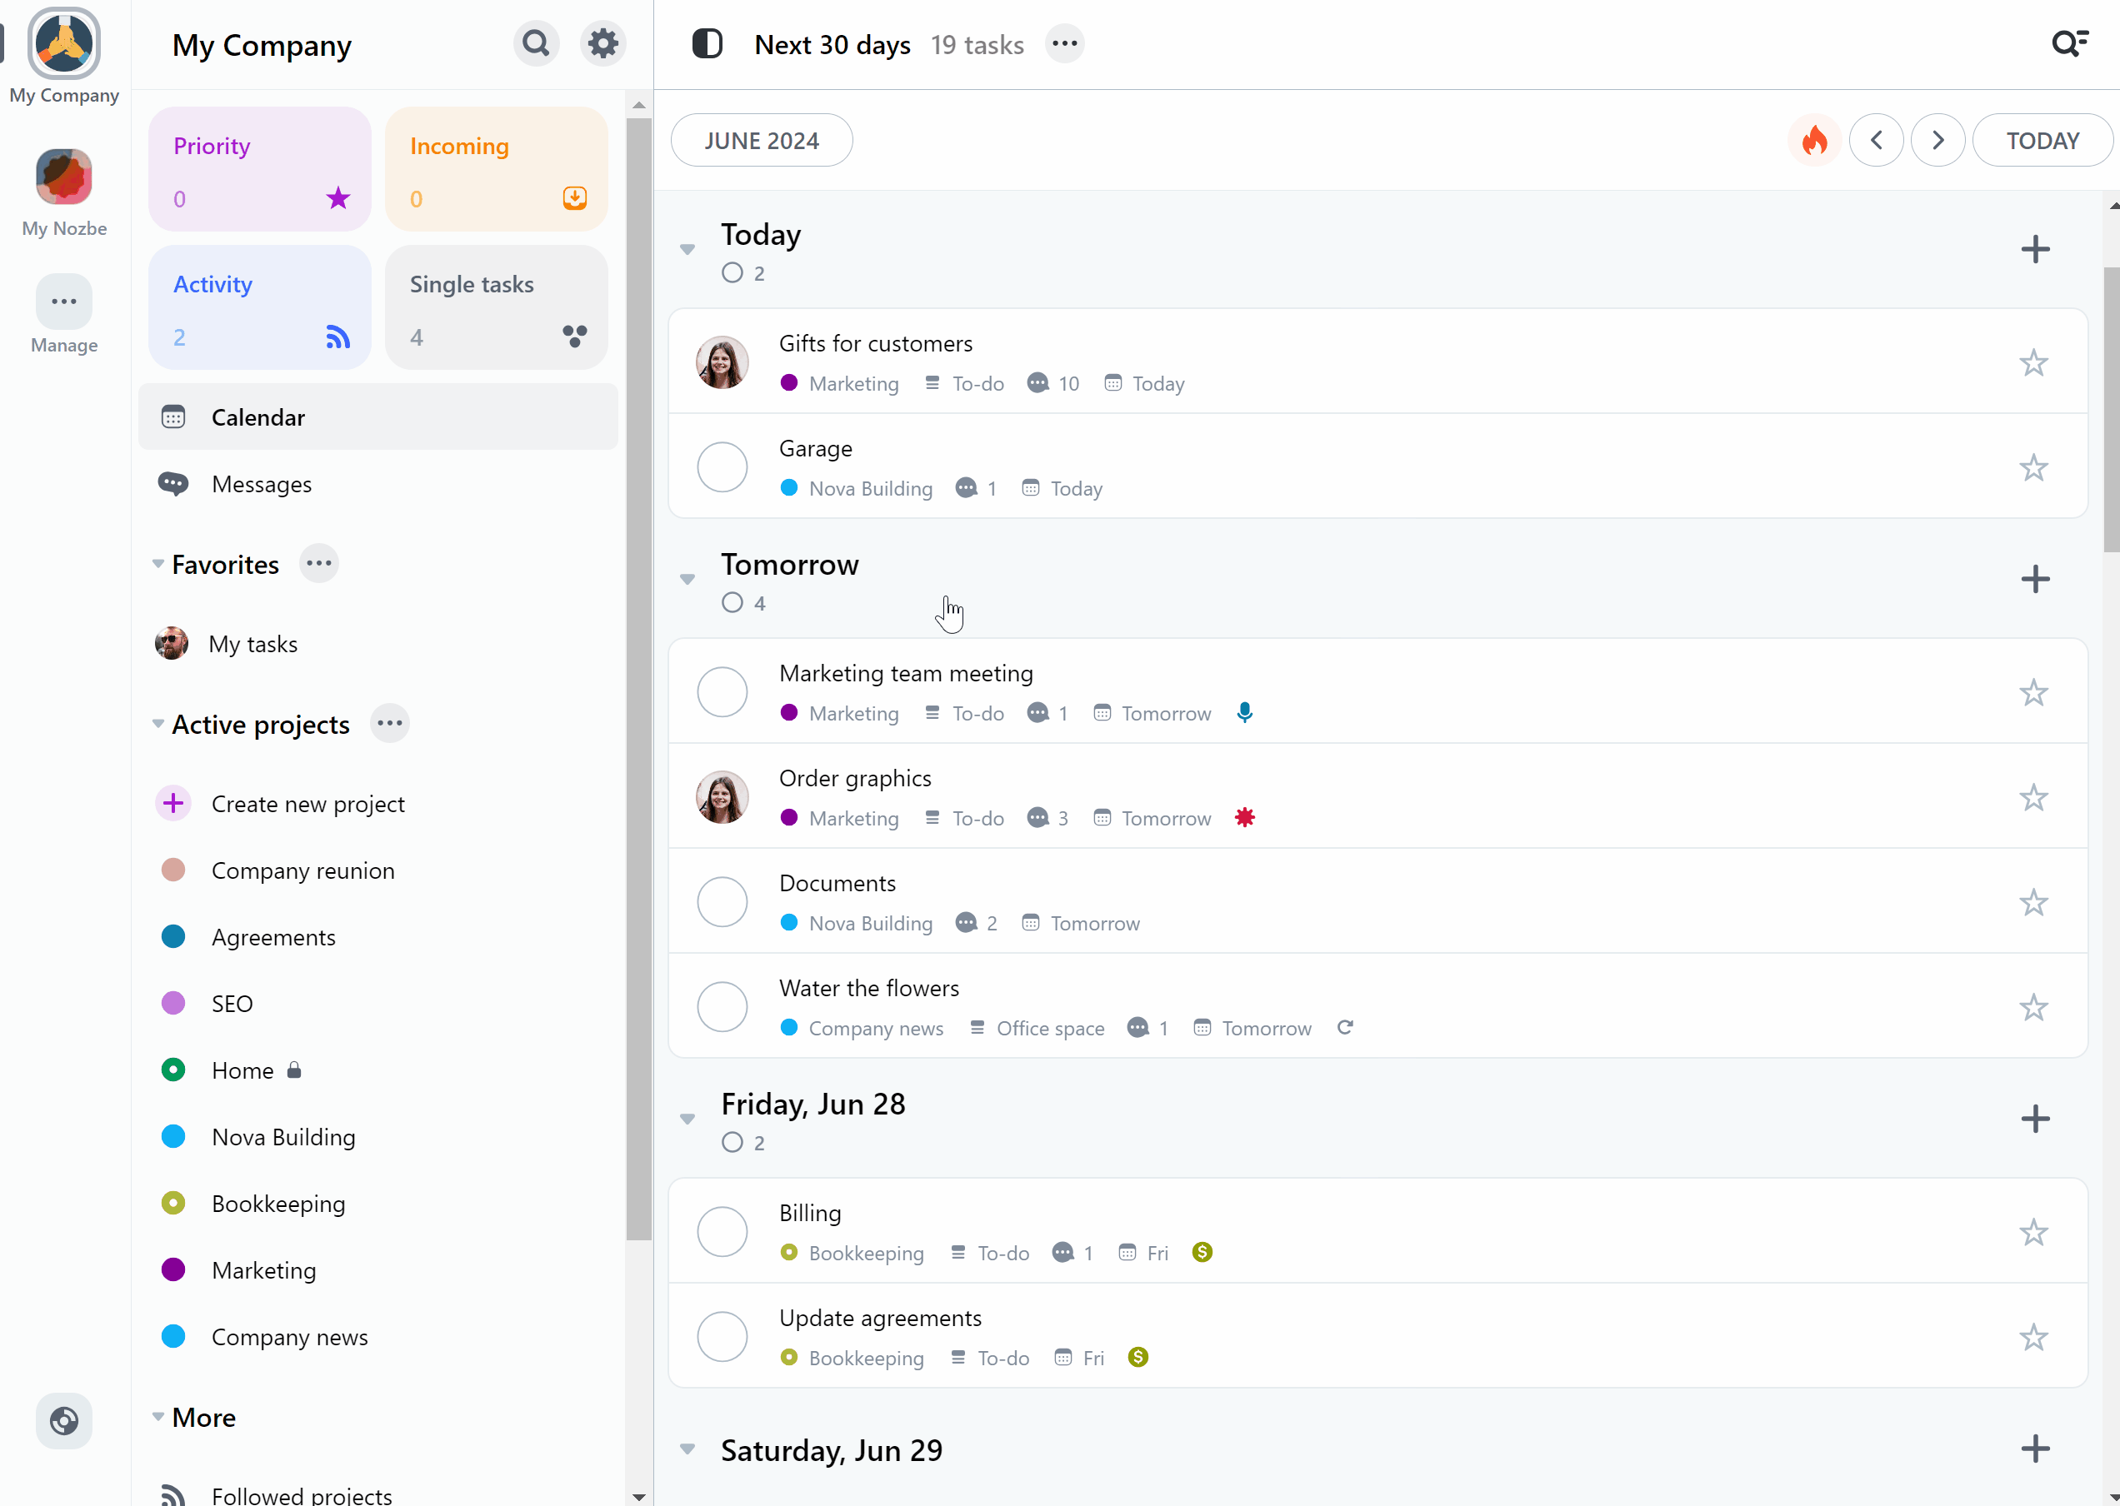Click the microphone icon on Marketing team meeting

(1244, 712)
